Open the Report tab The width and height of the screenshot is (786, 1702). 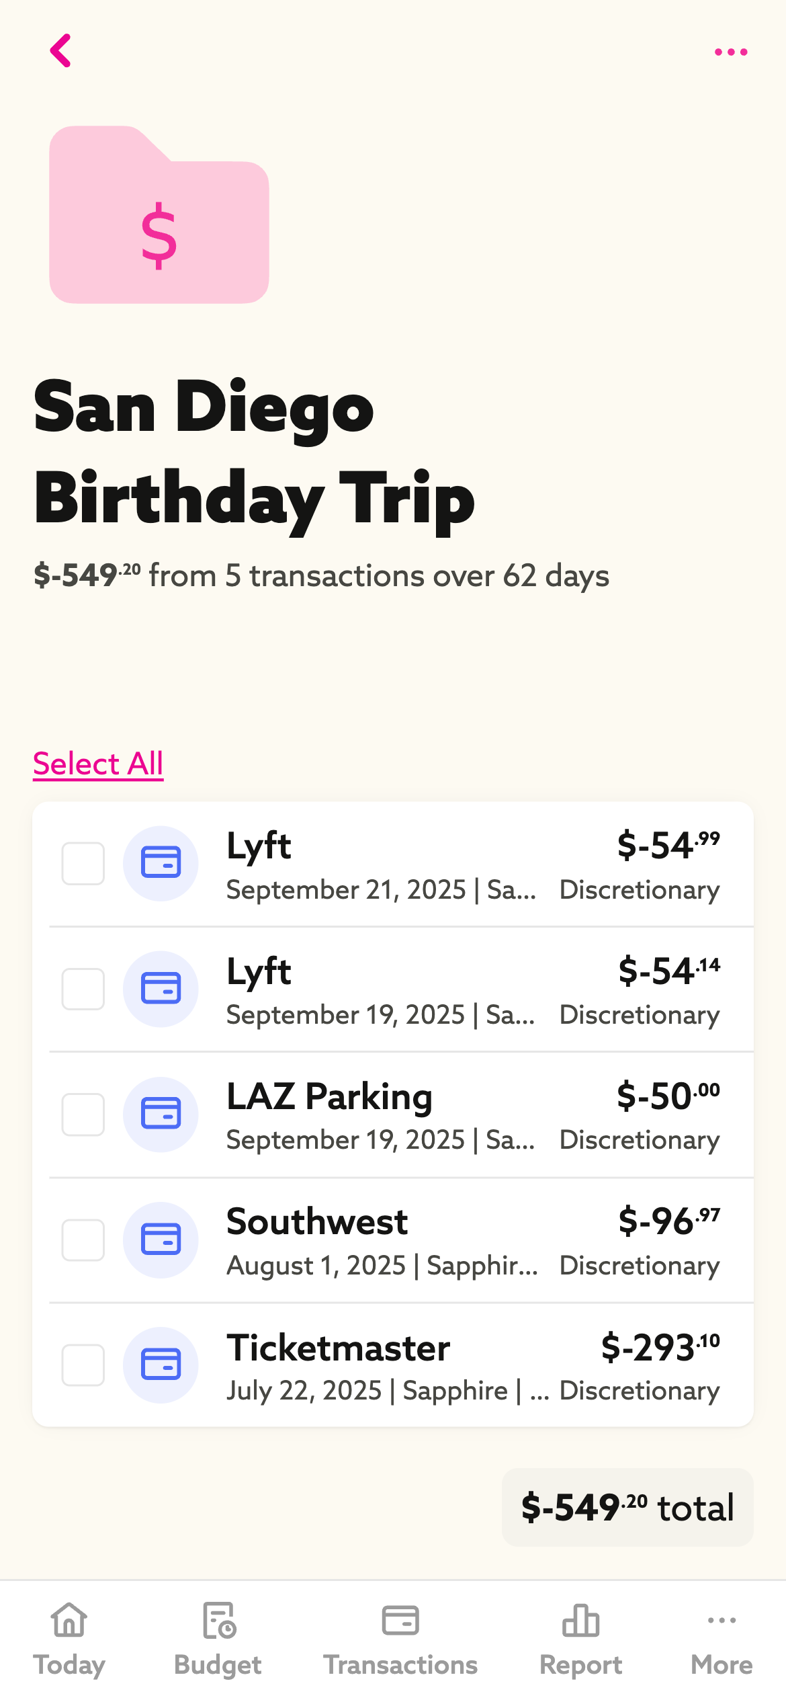coord(580,1639)
